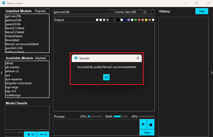
Task: Select llama3.2:latest installed model
Action: point(15,32)
